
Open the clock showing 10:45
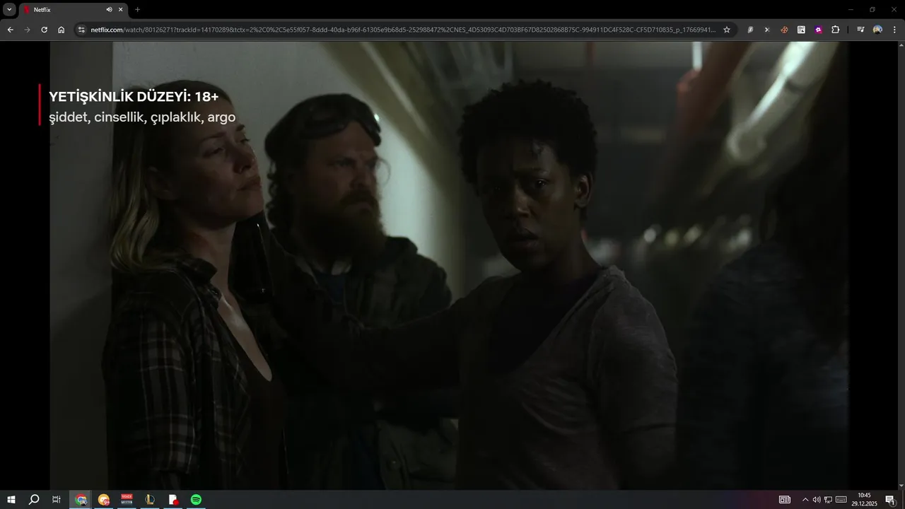(x=864, y=500)
